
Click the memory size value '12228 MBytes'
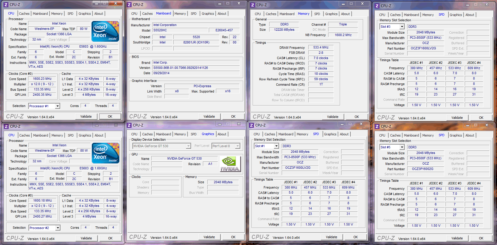[x=284, y=30]
